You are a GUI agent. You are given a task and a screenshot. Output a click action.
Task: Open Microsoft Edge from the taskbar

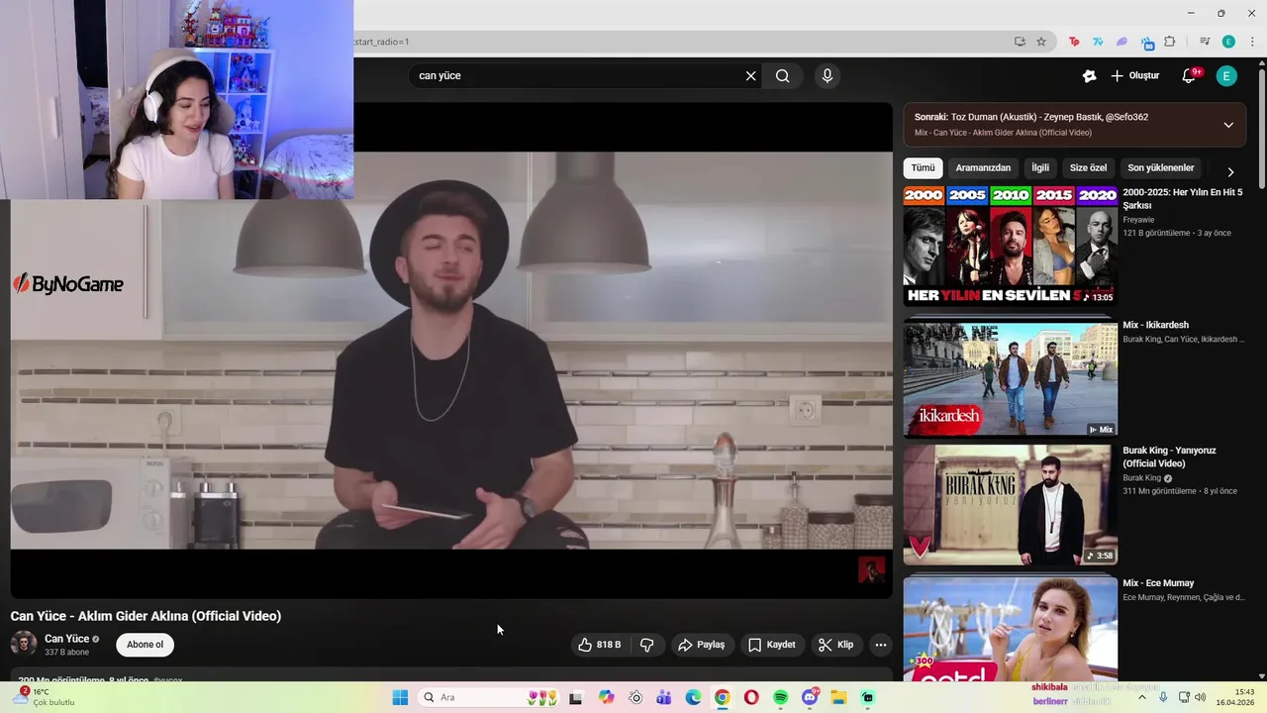[x=693, y=697]
